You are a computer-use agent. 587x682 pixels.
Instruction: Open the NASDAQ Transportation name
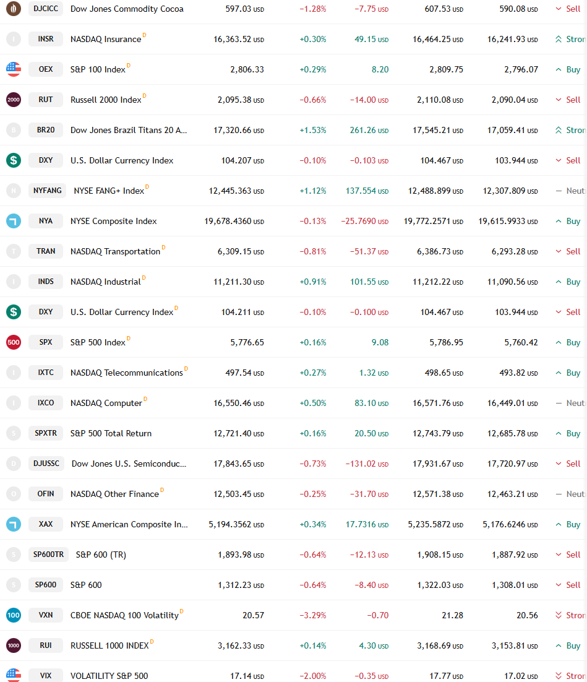coord(115,251)
